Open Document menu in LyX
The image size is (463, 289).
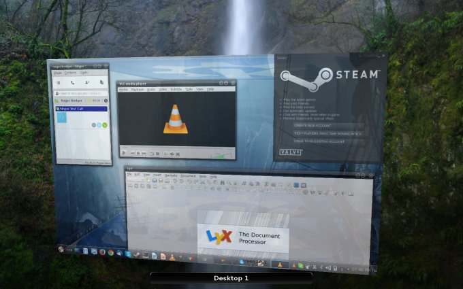coord(188,176)
